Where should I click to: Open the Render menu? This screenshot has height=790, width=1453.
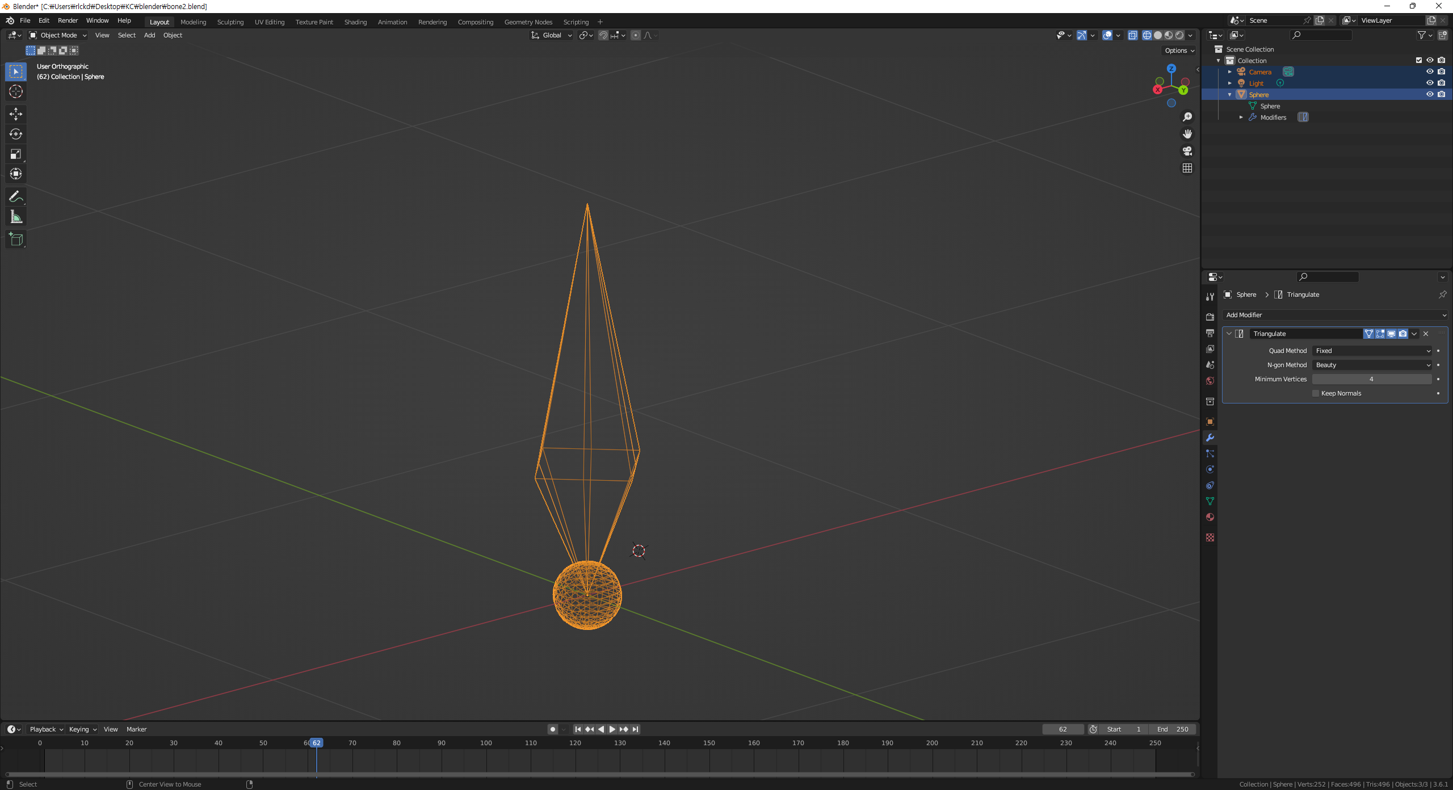(x=68, y=20)
